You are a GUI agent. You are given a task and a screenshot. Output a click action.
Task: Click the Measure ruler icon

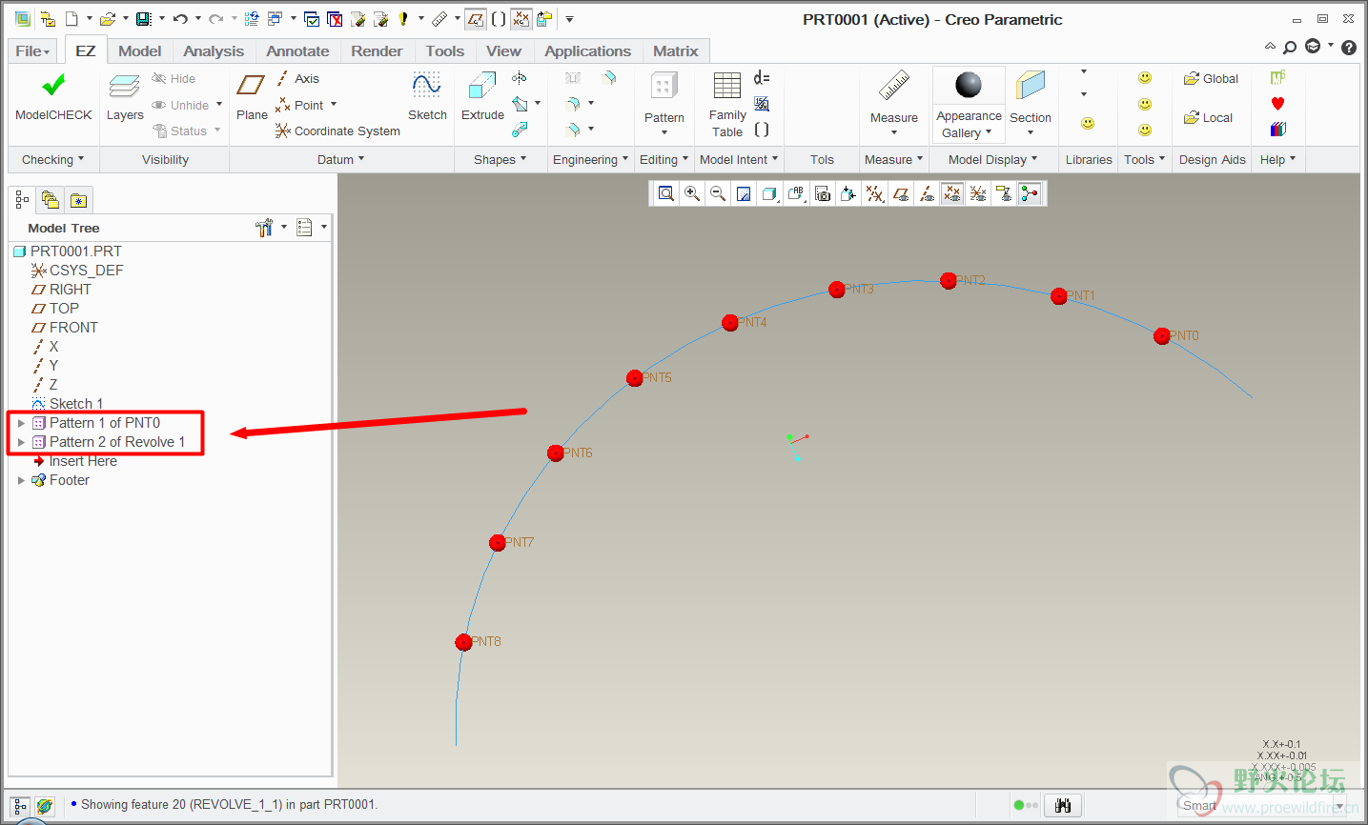(894, 86)
